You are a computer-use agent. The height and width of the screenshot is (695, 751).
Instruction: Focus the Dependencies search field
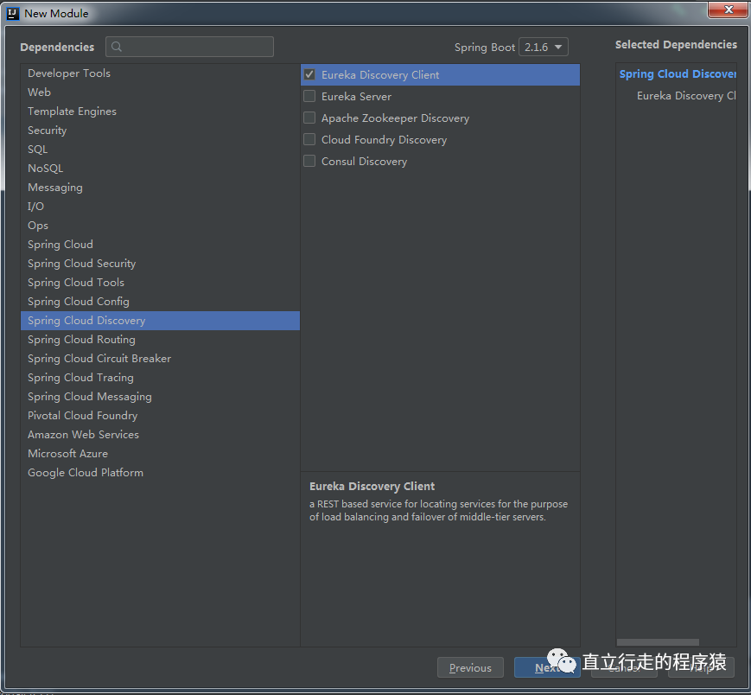click(189, 47)
